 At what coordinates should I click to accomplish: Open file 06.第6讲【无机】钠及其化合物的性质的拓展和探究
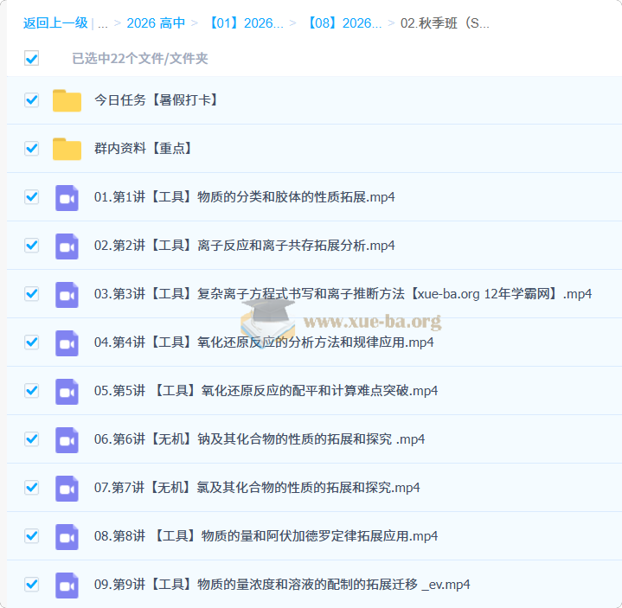point(260,439)
